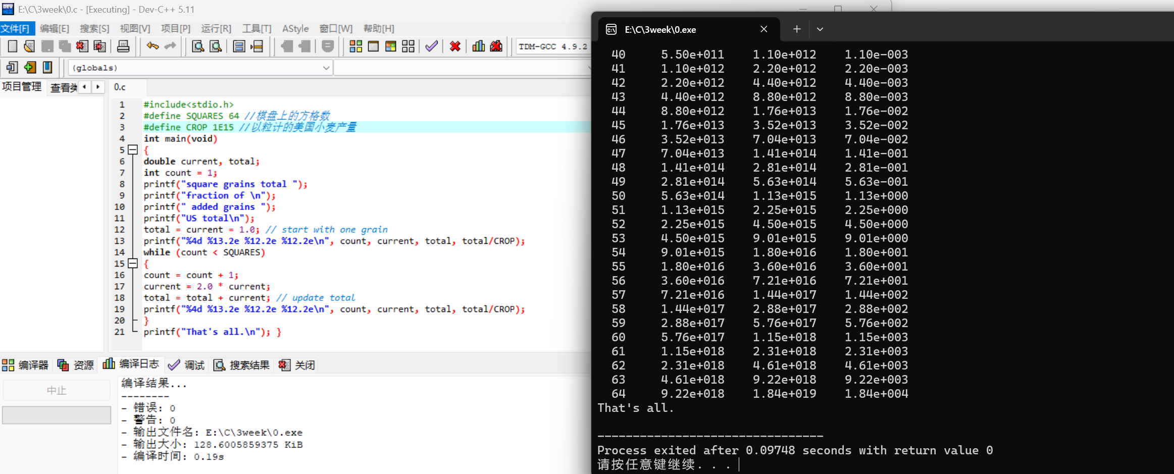
Task: Open the 帮助[H] menu
Action: (379, 29)
